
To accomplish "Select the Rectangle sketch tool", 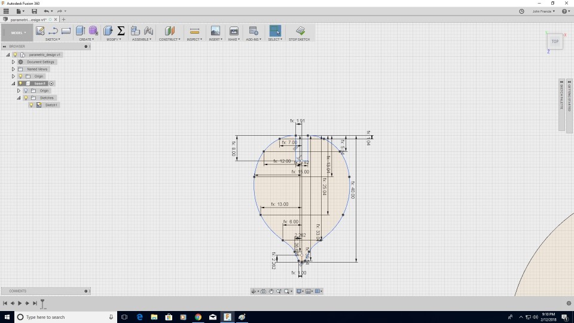I will point(66,31).
